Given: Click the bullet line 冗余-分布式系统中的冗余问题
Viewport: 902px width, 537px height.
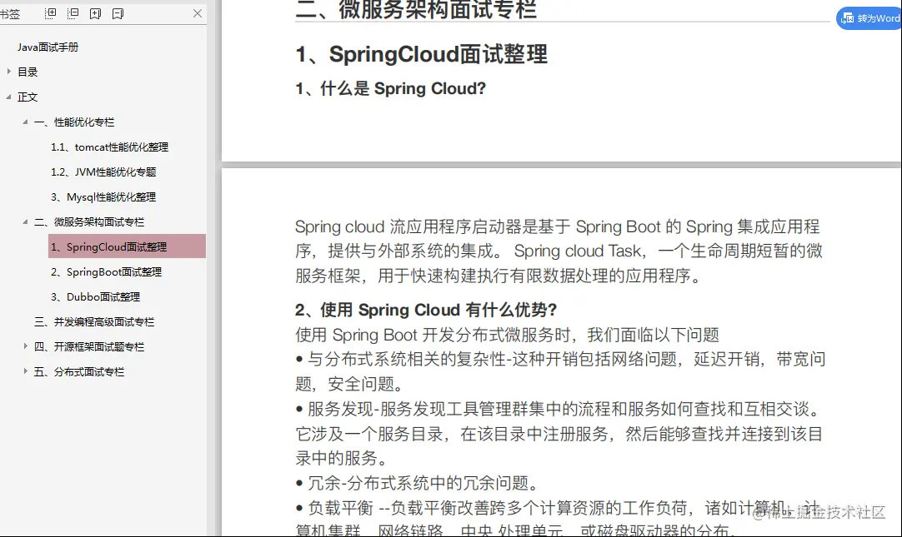Looking at the screenshot, I should point(418,483).
